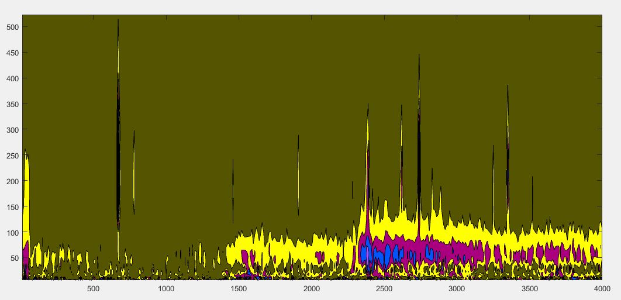This screenshot has height=300, width=621.
Task: Click the x-axis tick label 3500
Action: click(529, 288)
